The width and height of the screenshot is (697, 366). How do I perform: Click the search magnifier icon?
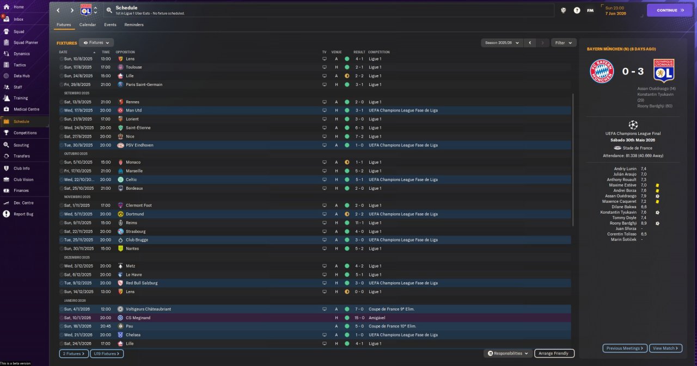pos(109,10)
